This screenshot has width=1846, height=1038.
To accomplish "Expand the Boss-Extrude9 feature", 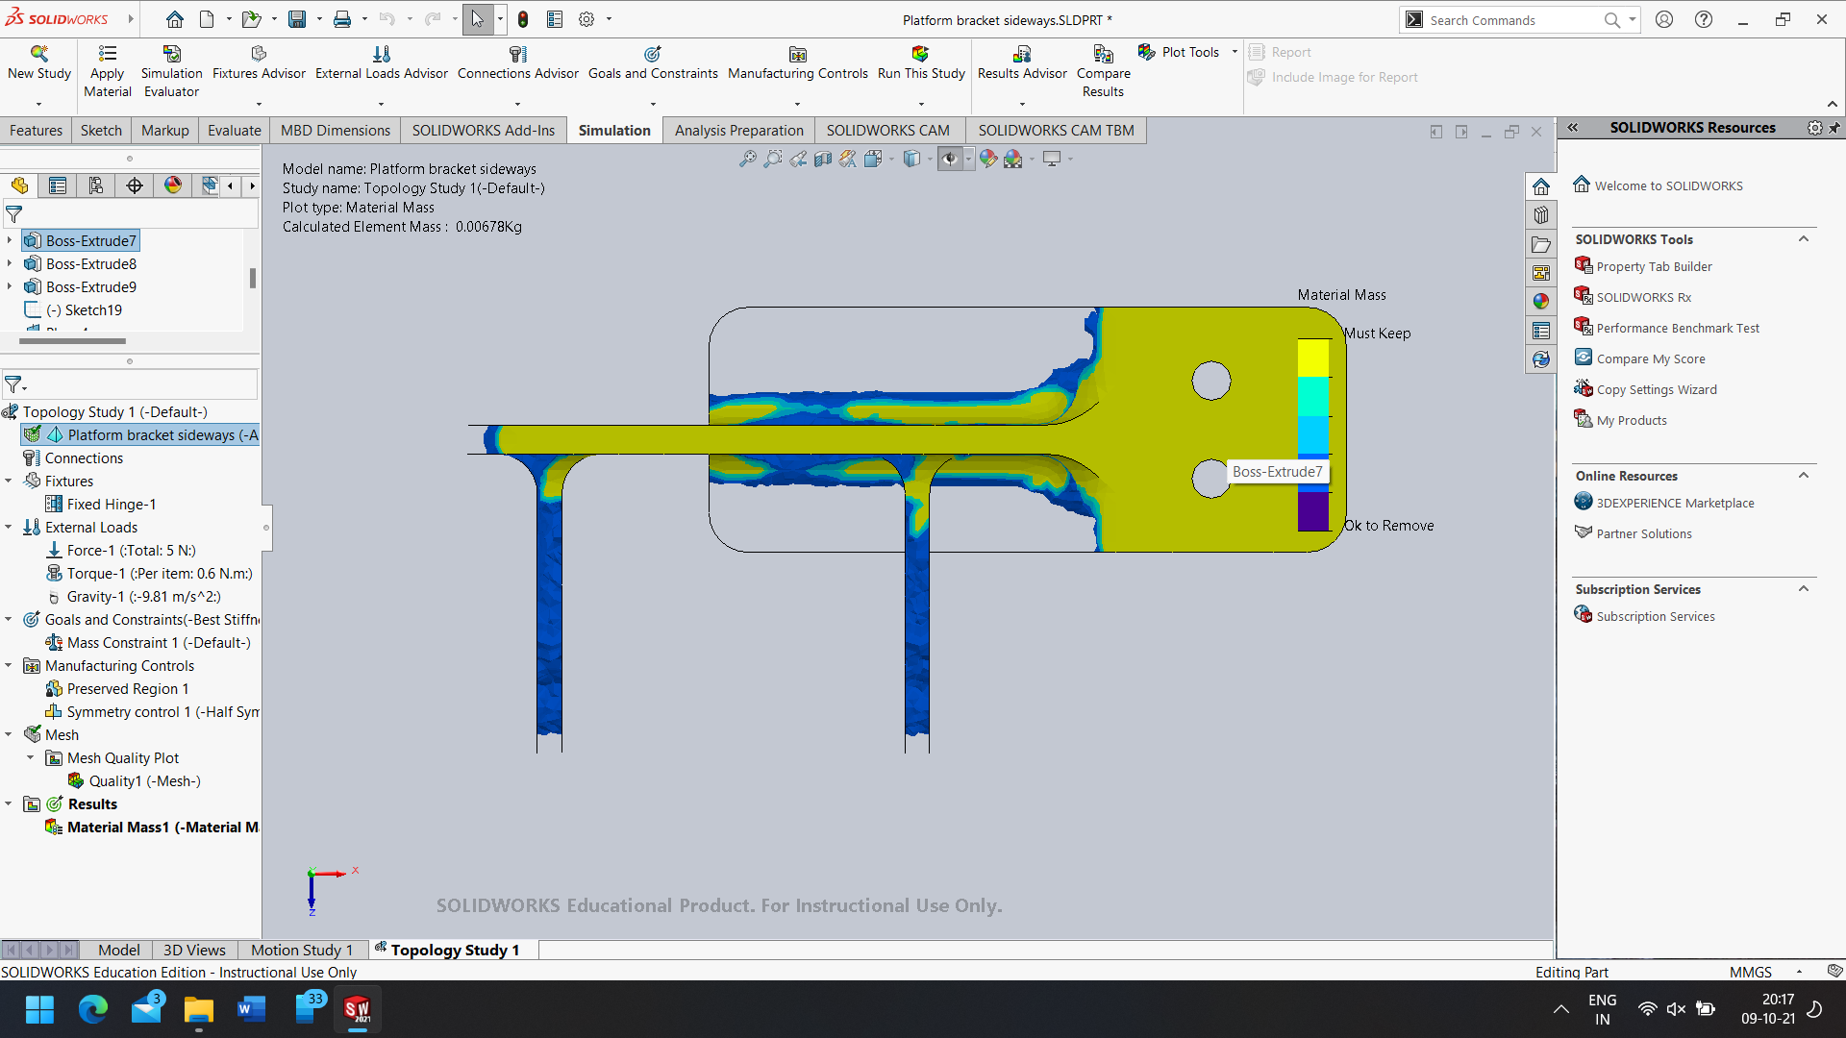I will point(10,286).
